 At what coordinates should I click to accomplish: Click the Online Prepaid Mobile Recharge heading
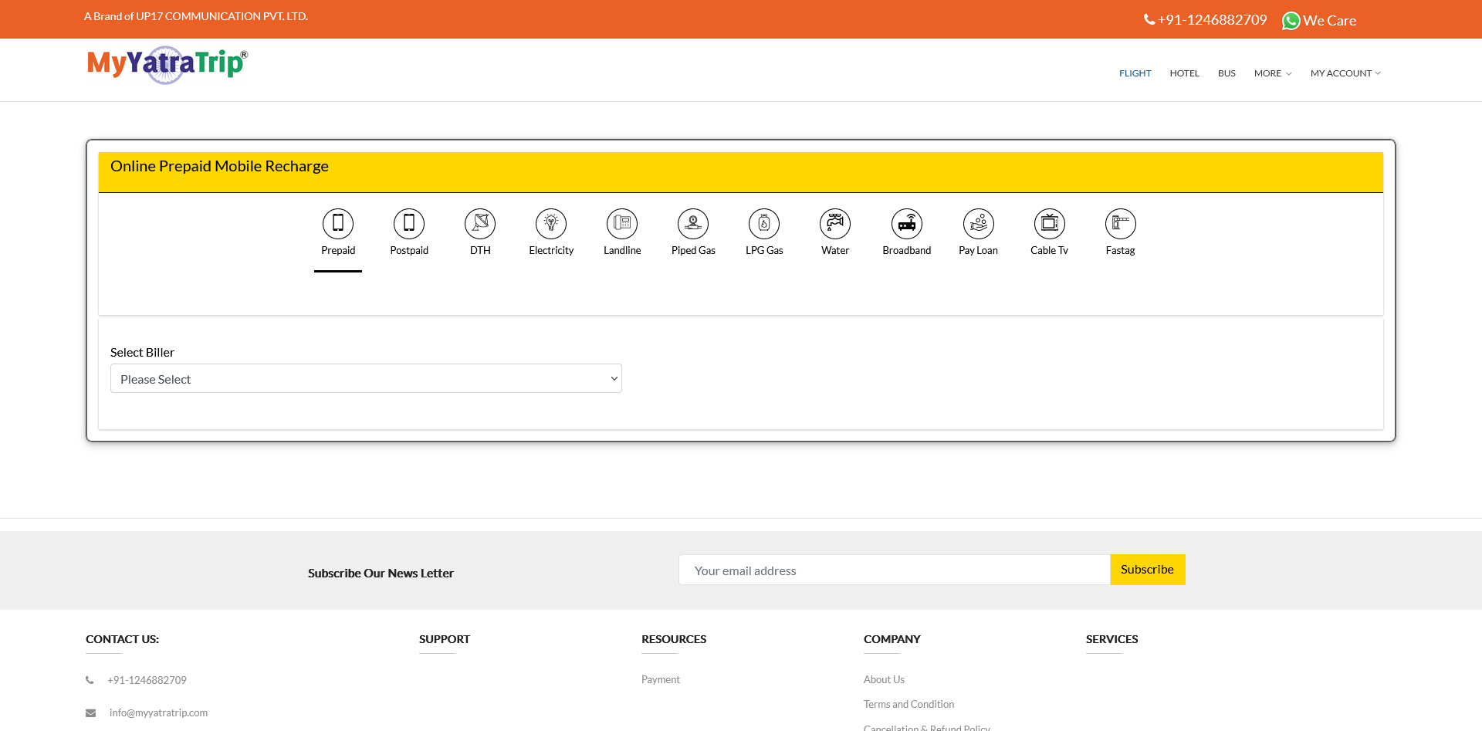(219, 166)
